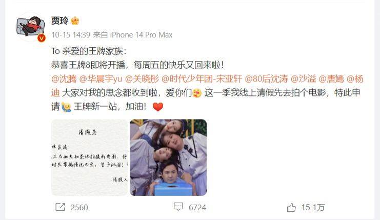Open the @沙溢 mention link

pyautogui.click(x=303, y=79)
